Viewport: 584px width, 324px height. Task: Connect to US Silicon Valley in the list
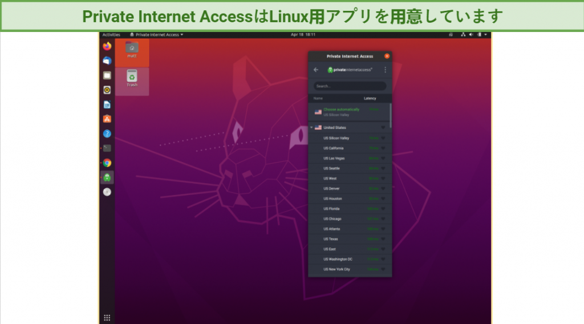pos(348,138)
